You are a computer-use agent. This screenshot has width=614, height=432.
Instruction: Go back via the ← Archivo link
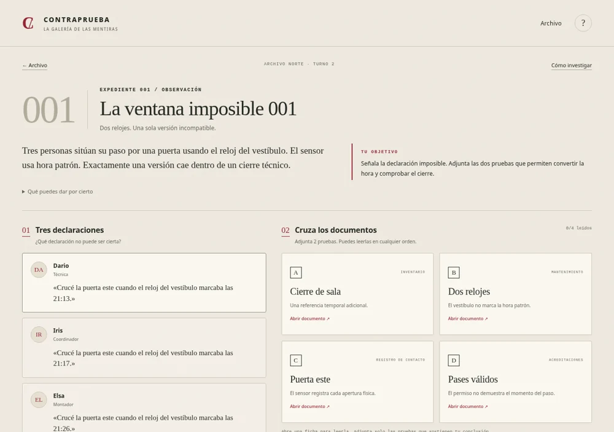coord(35,66)
